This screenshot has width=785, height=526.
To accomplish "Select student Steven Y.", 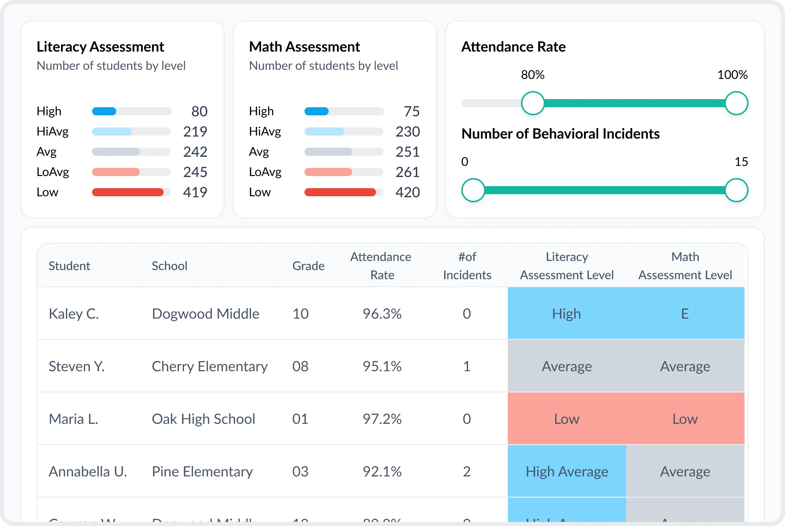I will 77,367.
